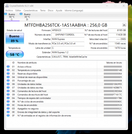Image resolution: width=132 pixels, height=134 pixels.
Task: Click the next disk arrow button
Action: 124,25
